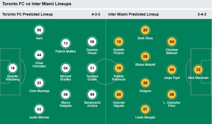Select Lewis Morgan's number 07 badge

[x=145, y=109]
